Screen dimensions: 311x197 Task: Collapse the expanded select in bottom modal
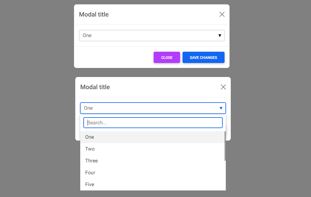(x=153, y=108)
